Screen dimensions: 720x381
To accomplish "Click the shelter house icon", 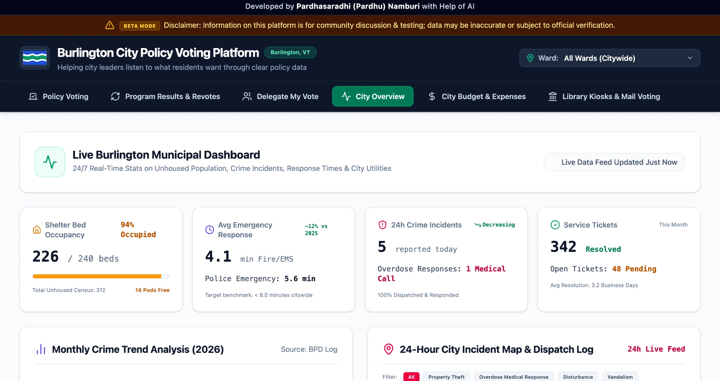I will pos(37,230).
